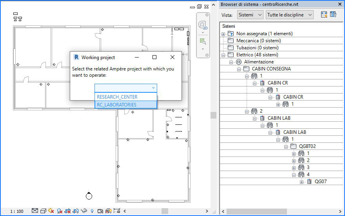This screenshot has height=216, width=345.
Task: Toggle Reveal Constraints icon
Action: 117,211
